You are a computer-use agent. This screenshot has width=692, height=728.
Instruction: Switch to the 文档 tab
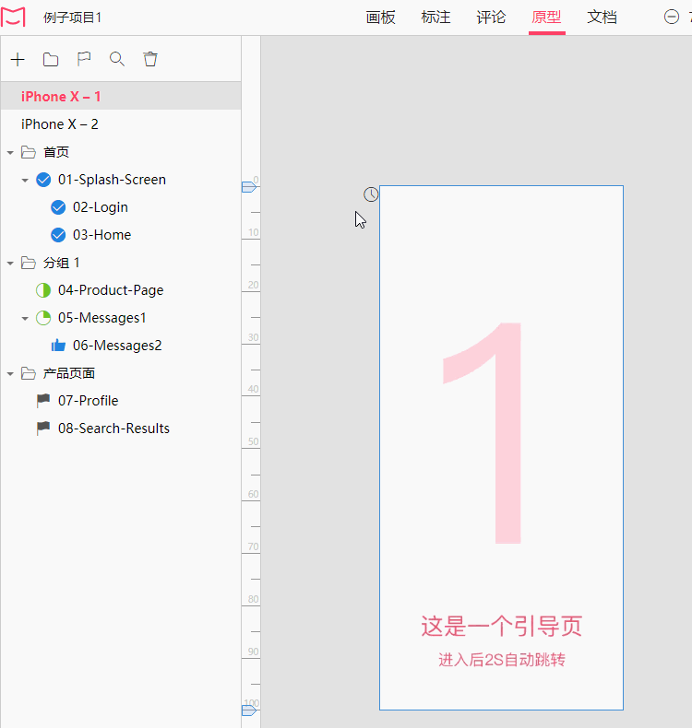click(x=602, y=18)
